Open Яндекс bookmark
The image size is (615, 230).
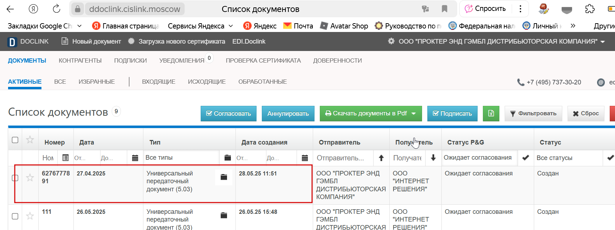point(260,26)
